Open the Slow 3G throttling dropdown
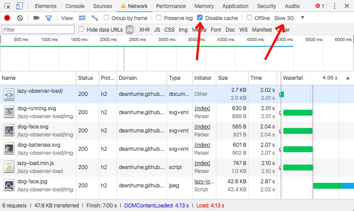 (290, 18)
